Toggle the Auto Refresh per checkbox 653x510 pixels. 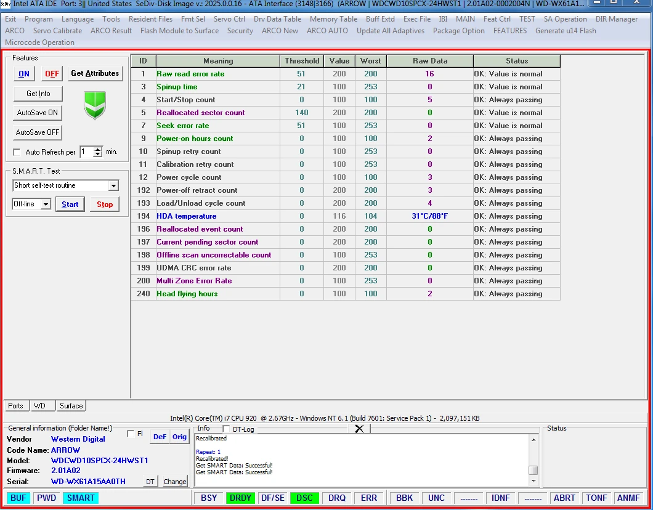[17, 152]
